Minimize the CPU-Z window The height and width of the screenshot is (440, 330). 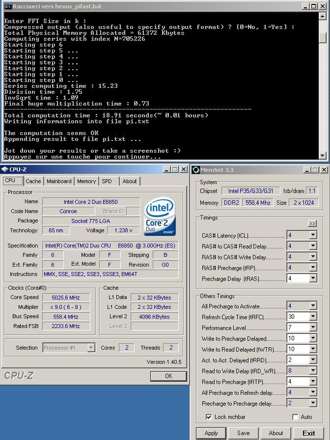pos(166,169)
